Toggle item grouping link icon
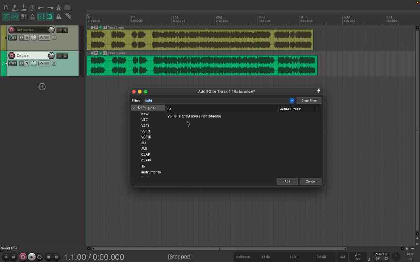Screen dimensions: 420x262 (x=15, y=17)
